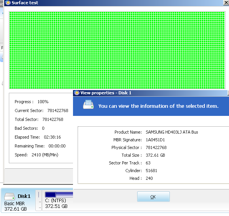Click the Cylinder value 51681
The height and width of the screenshot is (216, 229).
(x=151, y=171)
